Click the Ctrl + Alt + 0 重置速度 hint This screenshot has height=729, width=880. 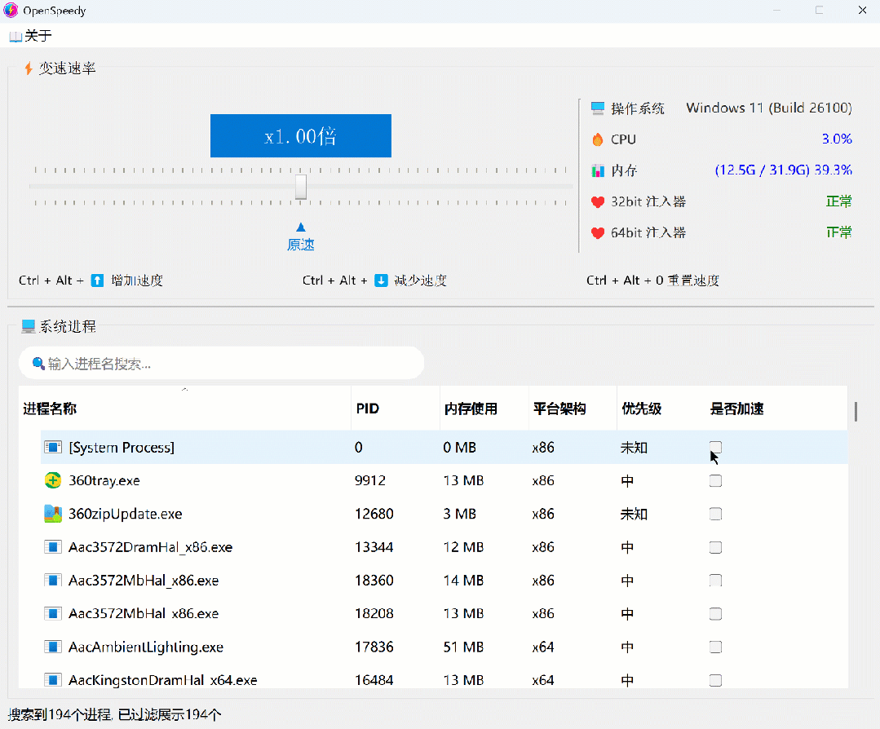point(652,280)
